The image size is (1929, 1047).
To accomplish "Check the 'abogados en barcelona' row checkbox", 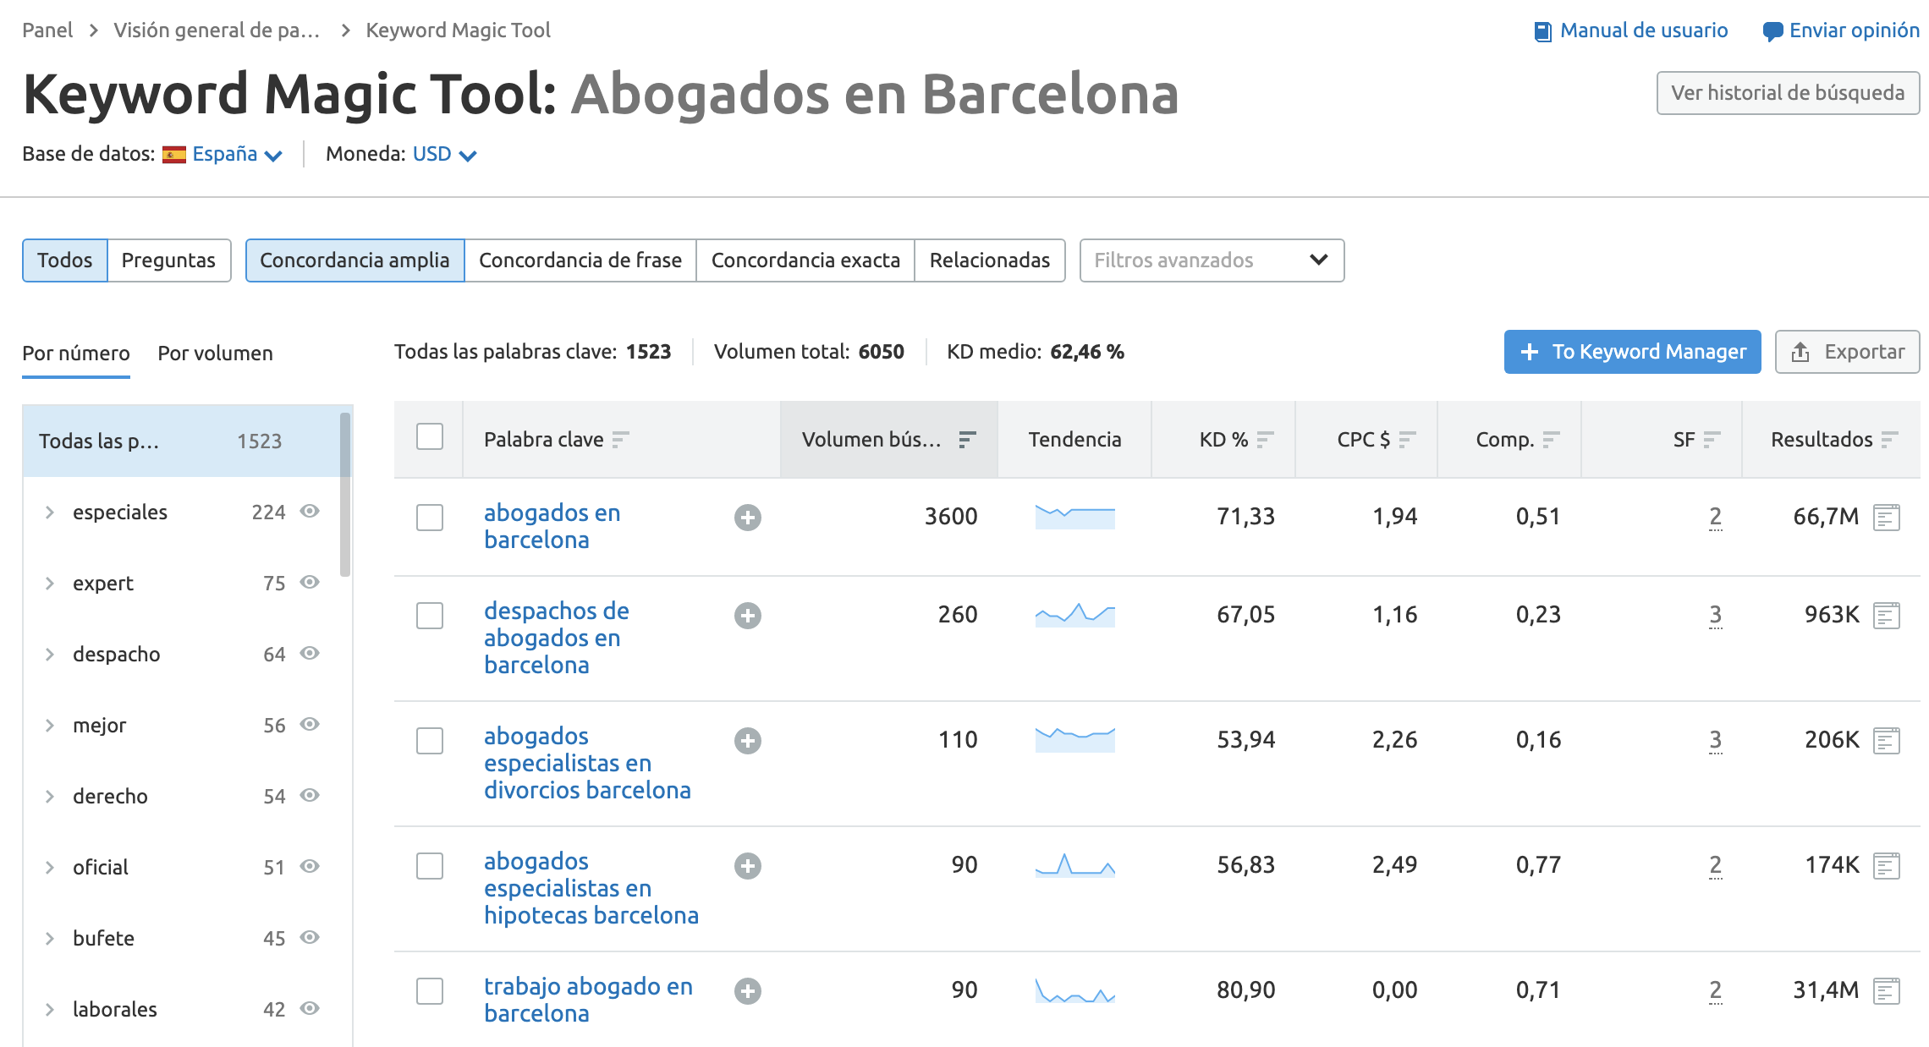I will click(x=430, y=518).
